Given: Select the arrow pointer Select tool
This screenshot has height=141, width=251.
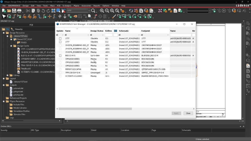Looking at the screenshot, I should click(x=4, y=16).
